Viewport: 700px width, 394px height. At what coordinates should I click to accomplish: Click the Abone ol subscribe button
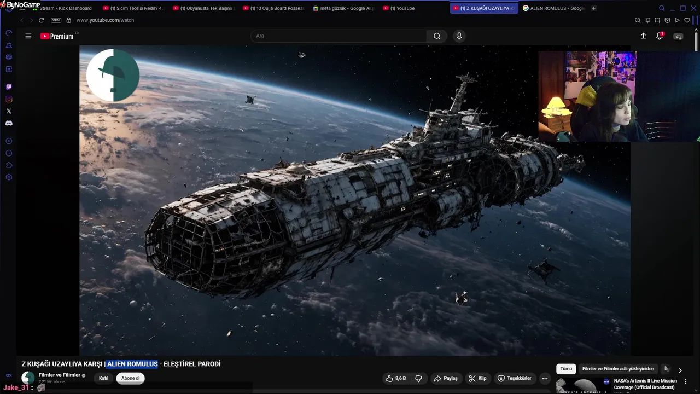pyautogui.click(x=130, y=378)
